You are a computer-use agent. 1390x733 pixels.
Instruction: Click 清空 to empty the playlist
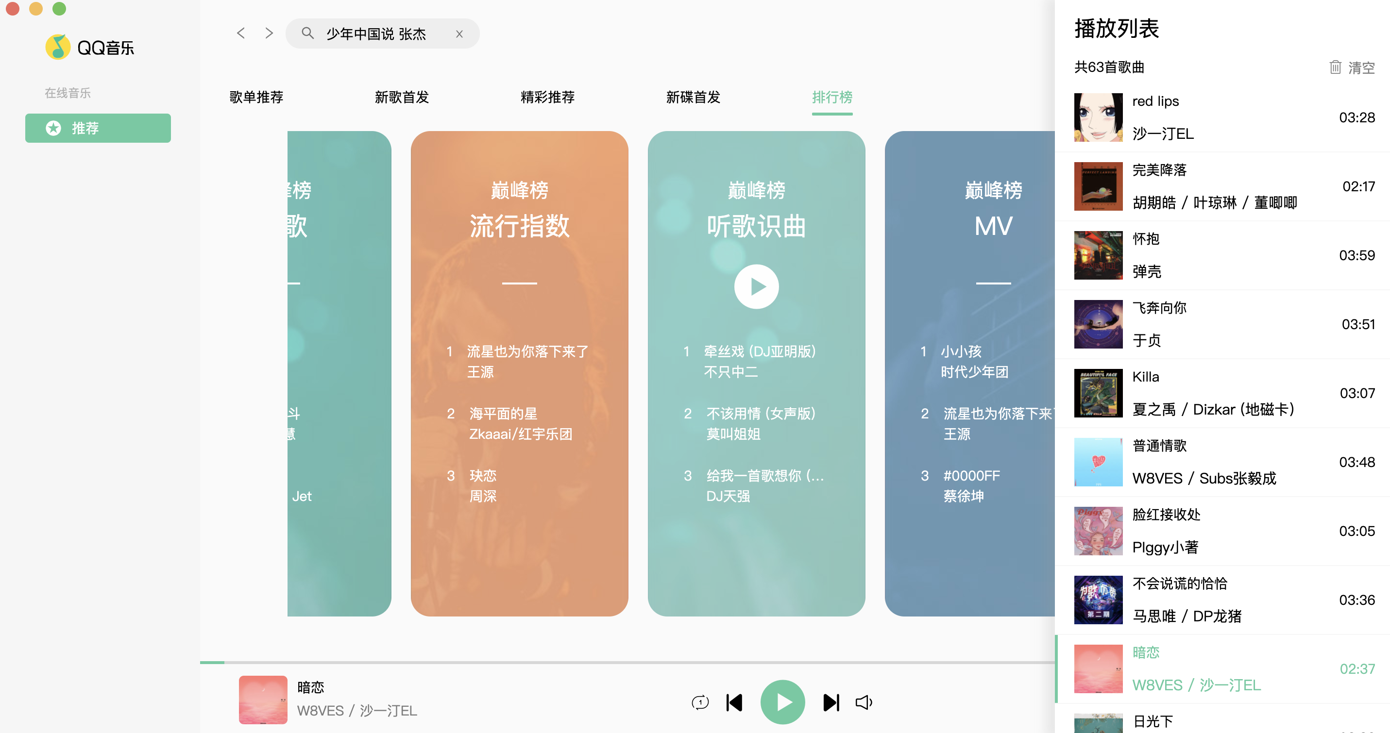(1361, 67)
